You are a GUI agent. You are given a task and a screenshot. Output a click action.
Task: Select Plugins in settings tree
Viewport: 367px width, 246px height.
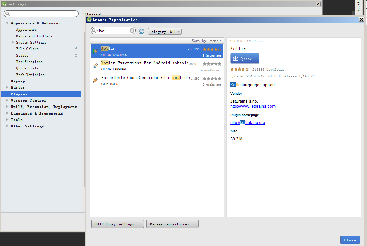[41, 94]
